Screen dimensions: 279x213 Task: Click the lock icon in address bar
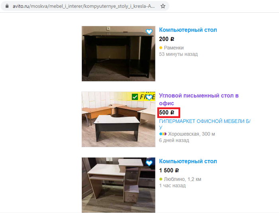tap(7, 6)
